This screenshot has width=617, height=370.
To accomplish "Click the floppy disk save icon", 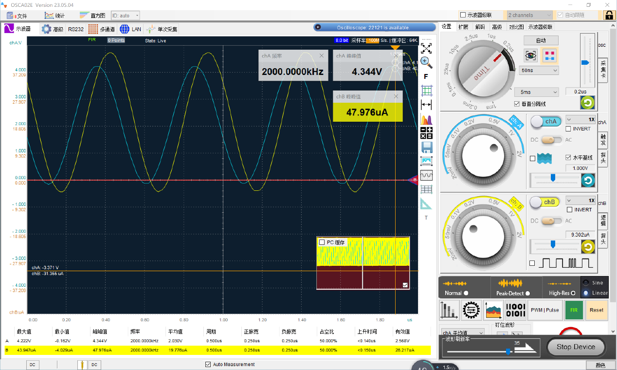I will [427, 147].
